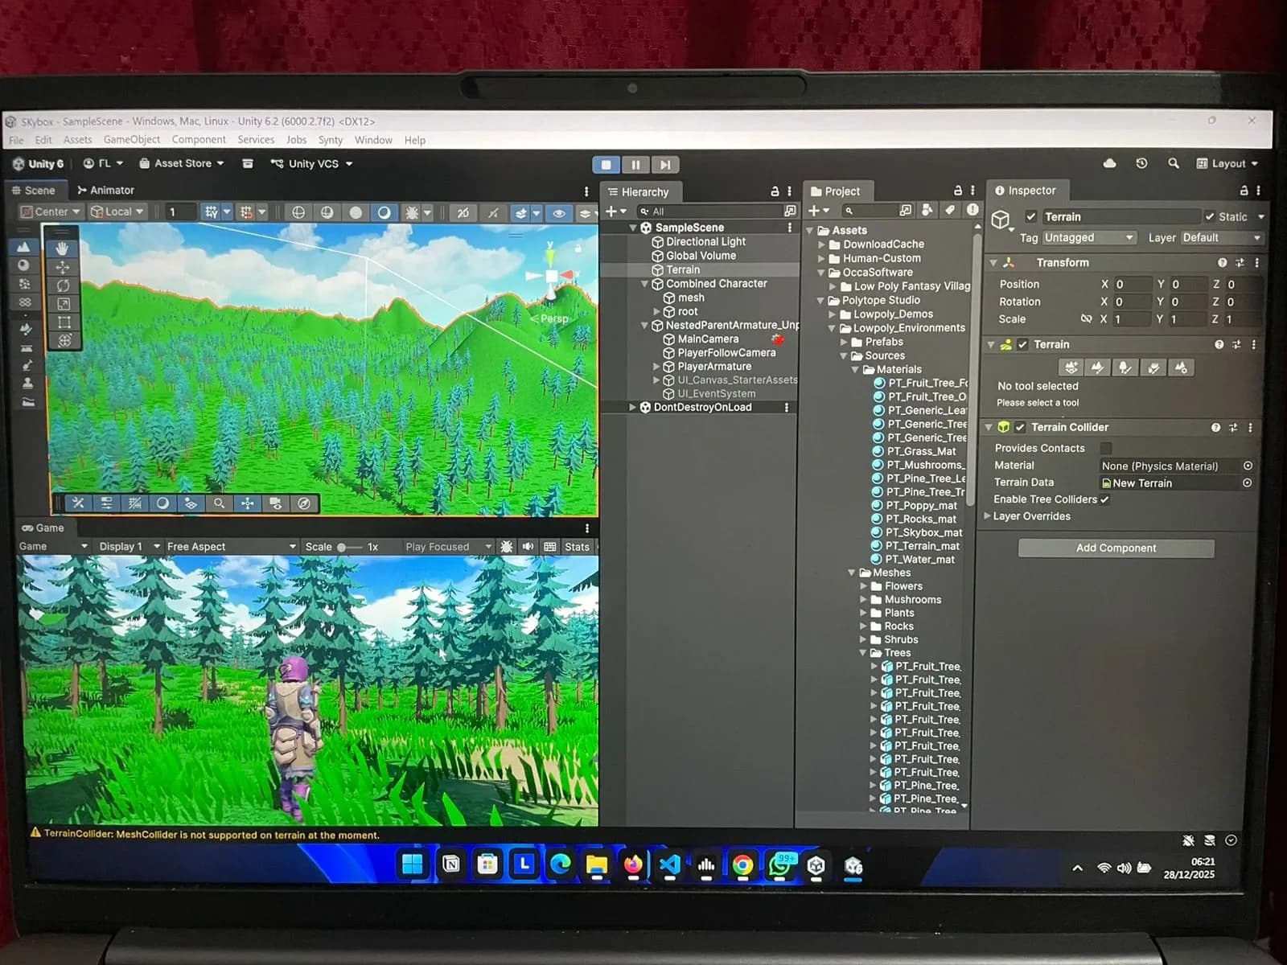Disable the Terrain component checkbox
This screenshot has height=965, width=1287.
coord(1022,344)
